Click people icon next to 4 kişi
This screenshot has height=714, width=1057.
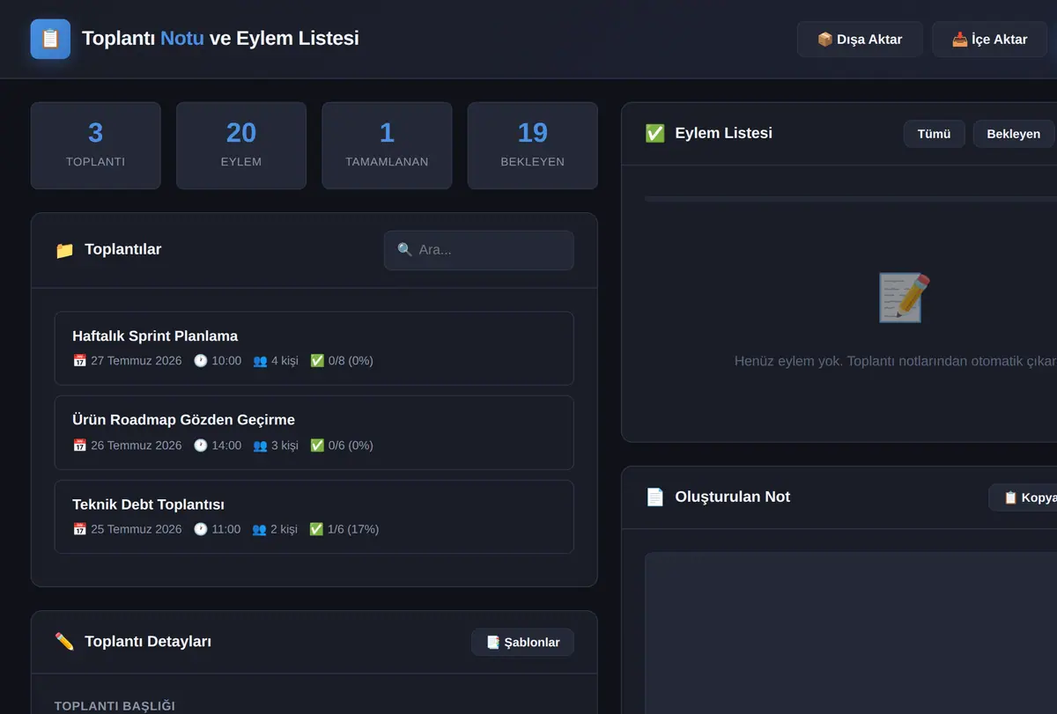point(260,361)
